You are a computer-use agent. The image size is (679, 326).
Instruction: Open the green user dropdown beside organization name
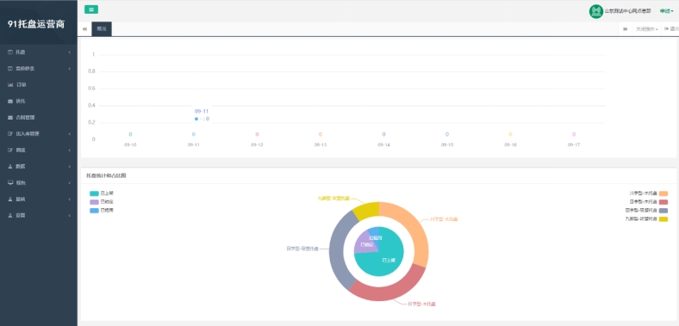pyautogui.click(x=666, y=11)
